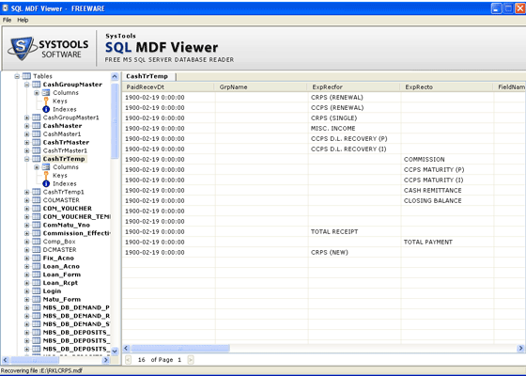Sort by the PaidRecevDt column header
This screenshot has height=376, width=526.
168,86
